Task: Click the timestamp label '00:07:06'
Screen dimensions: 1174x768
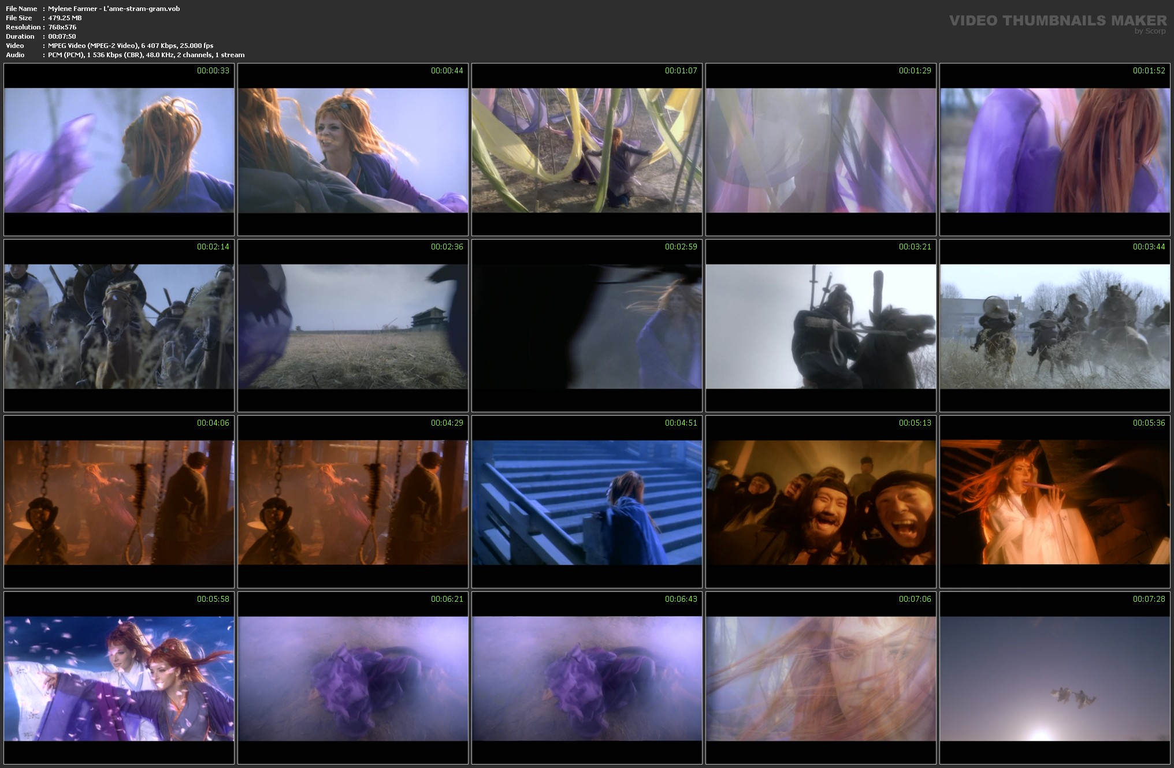Action: coord(915,599)
